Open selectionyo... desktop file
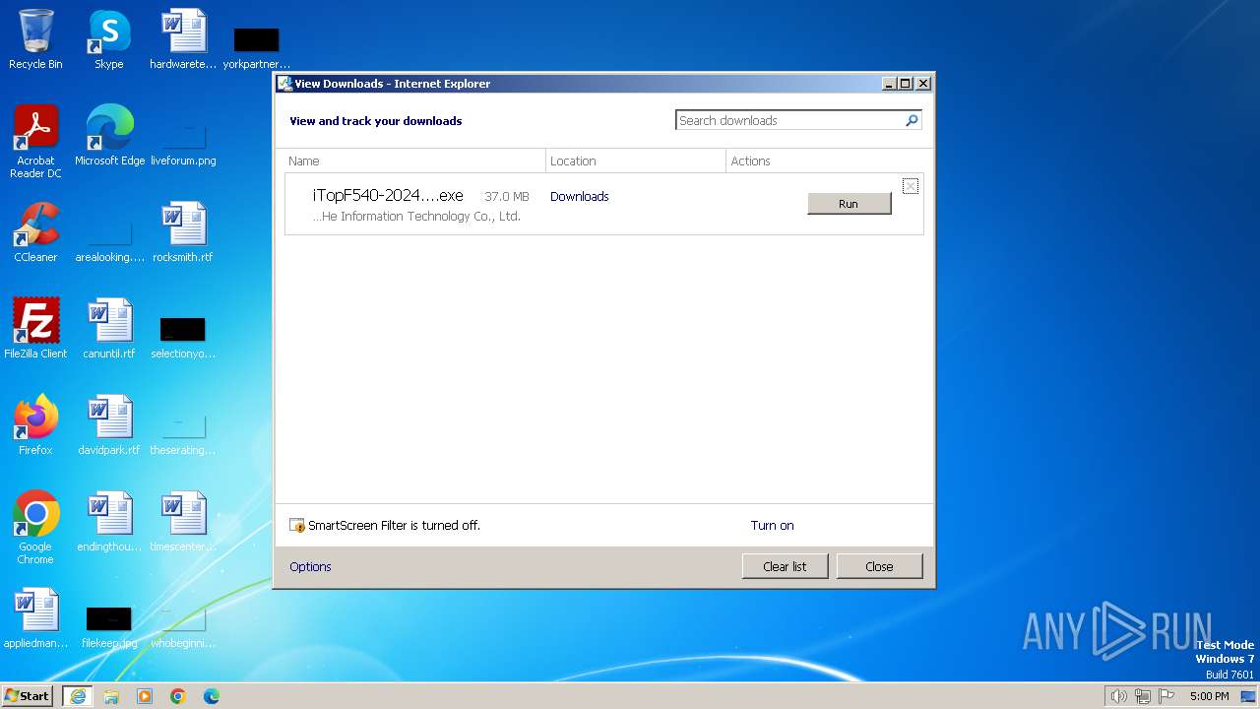Image resolution: width=1260 pixels, height=709 pixels. click(183, 338)
